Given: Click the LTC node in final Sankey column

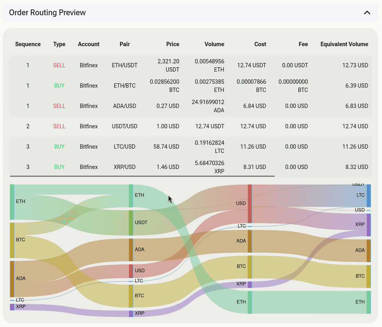Looking at the screenshot, I should click(x=369, y=196).
